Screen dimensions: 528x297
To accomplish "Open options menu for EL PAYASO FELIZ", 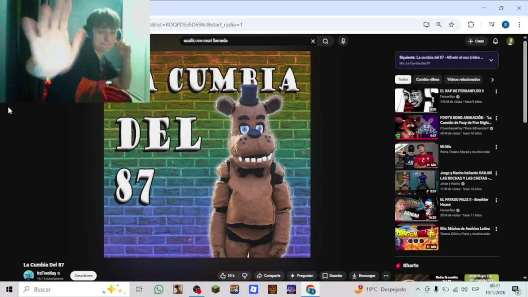I will (x=496, y=200).
